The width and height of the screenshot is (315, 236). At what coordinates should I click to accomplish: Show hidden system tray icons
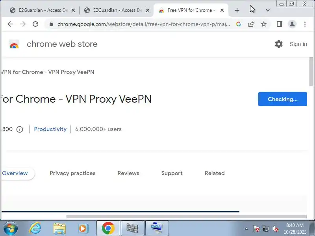pyautogui.click(x=246, y=229)
